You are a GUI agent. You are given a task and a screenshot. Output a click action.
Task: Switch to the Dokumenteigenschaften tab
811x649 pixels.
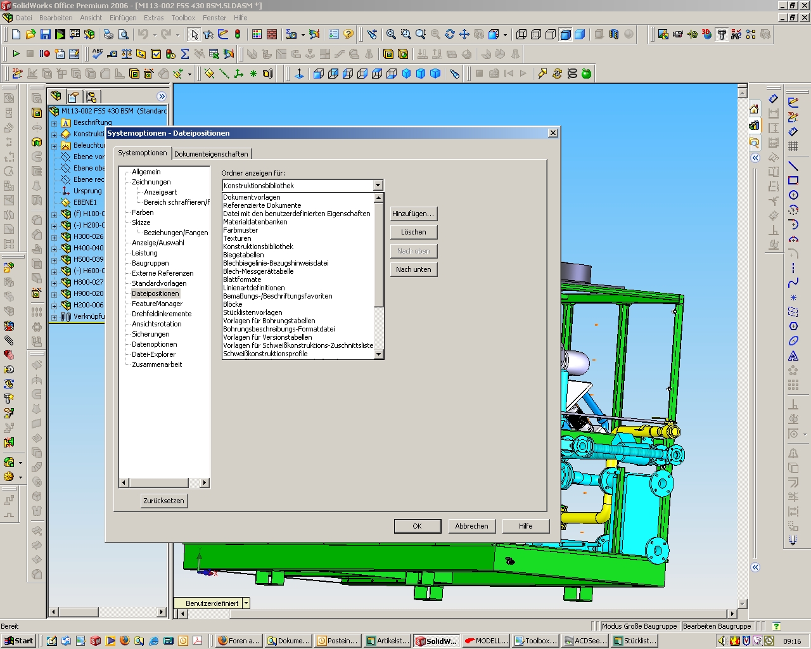pos(211,154)
